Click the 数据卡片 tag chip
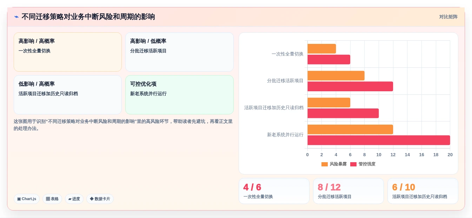Viewport: 472px width, 218px height. (100, 199)
